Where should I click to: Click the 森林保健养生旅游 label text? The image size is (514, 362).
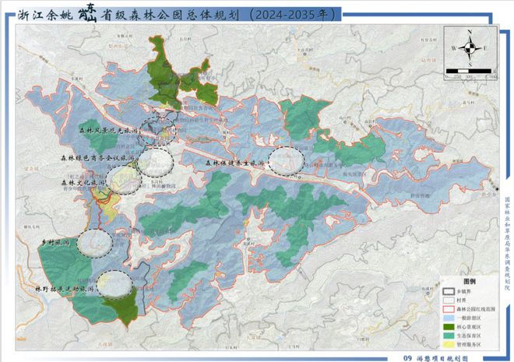tap(235, 163)
